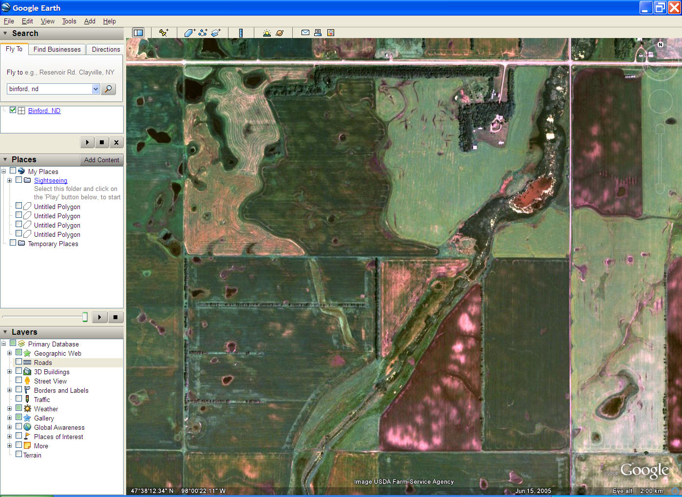Collapse the Search panel triangle

(x=5, y=34)
